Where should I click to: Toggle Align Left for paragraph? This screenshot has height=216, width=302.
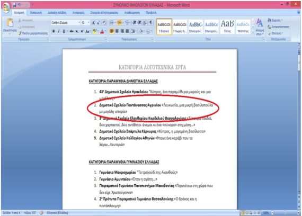tap(112, 31)
